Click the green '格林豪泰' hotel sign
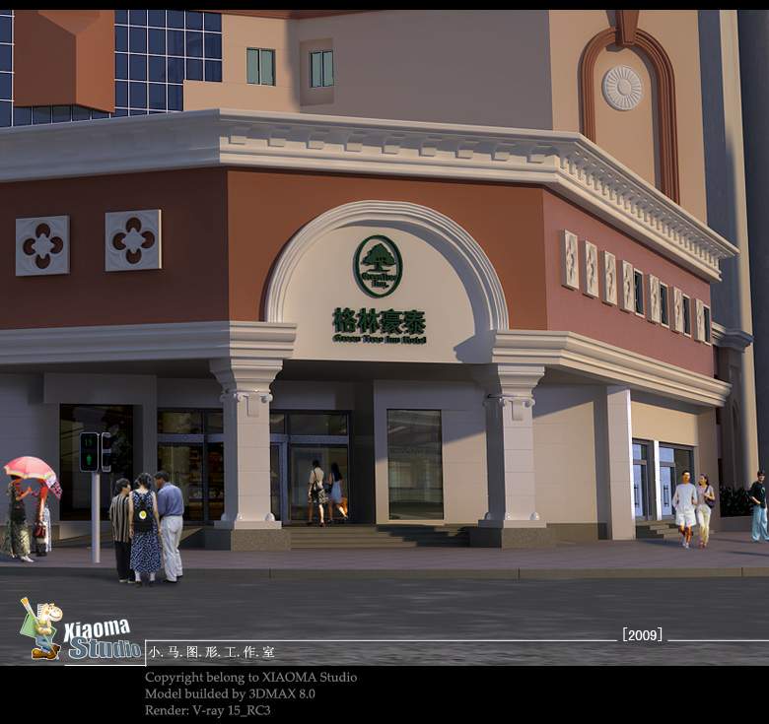Image resolution: width=769 pixels, height=724 pixels. click(x=380, y=321)
